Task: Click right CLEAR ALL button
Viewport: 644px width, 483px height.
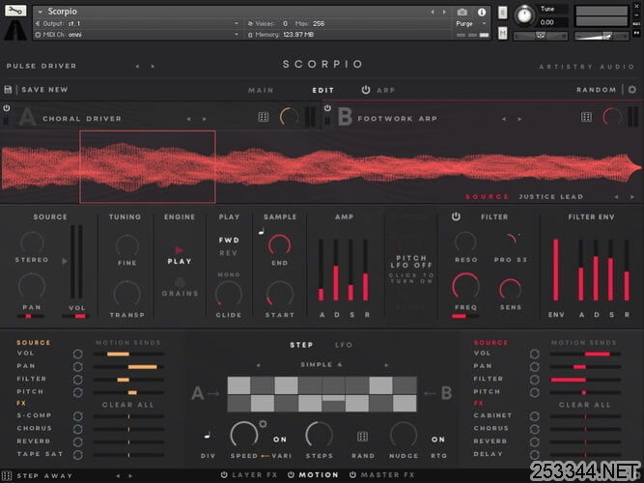Action: (x=585, y=405)
